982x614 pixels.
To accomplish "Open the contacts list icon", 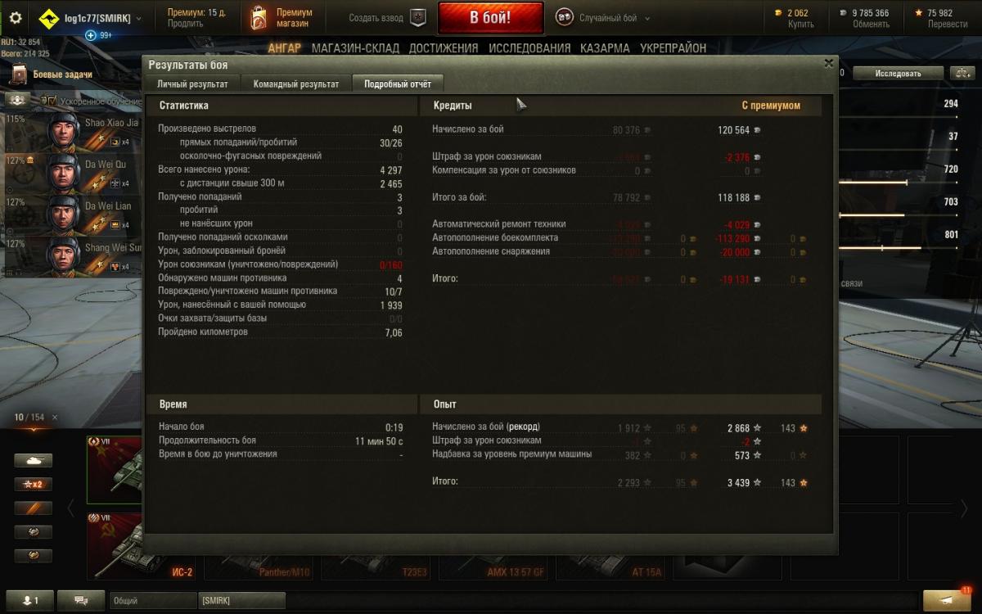I will (29, 600).
